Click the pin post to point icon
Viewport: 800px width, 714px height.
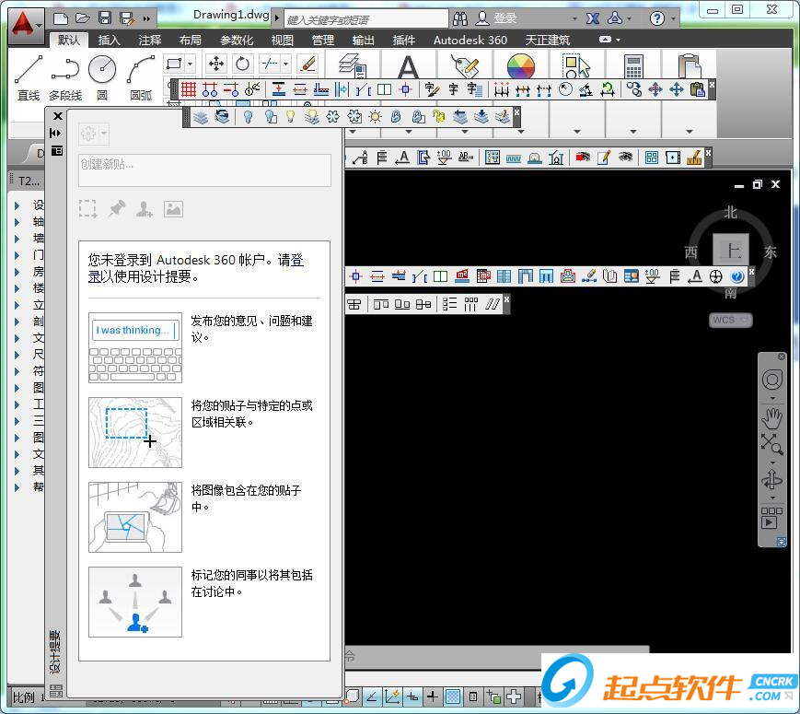(x=117, y=208)
